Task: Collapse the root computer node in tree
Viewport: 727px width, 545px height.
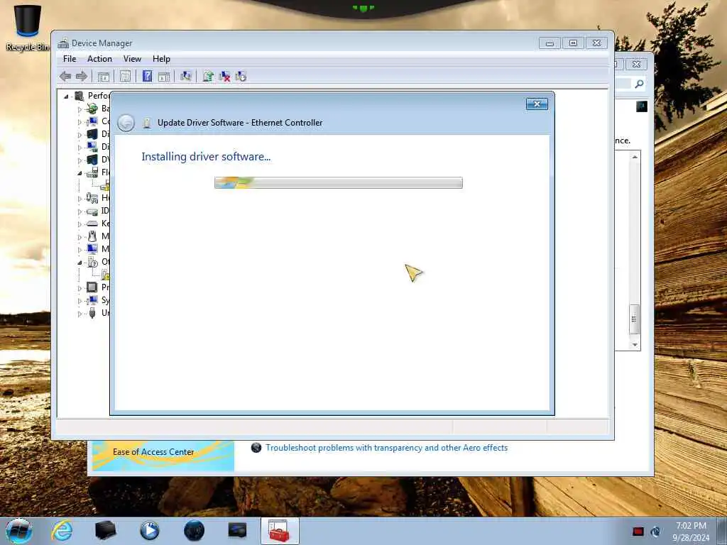Action: click(x=66, y=97)
